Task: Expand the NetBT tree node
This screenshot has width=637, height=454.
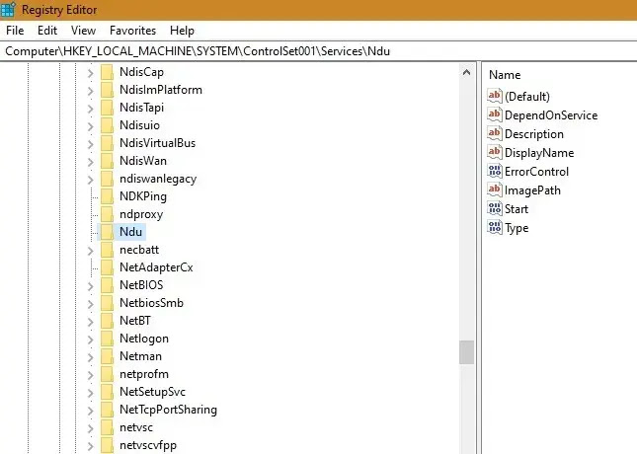Action: point(91,321)
